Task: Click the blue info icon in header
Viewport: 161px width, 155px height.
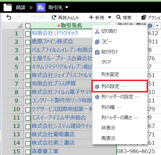Action: pyautogui.click(x=150, y=26)
